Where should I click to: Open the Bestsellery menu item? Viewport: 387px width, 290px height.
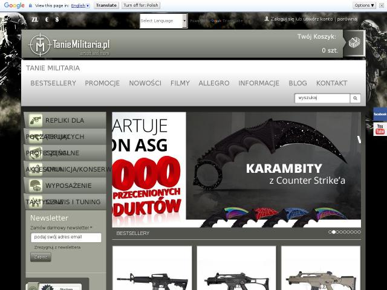pyautogui.click(x=53, y=83)
